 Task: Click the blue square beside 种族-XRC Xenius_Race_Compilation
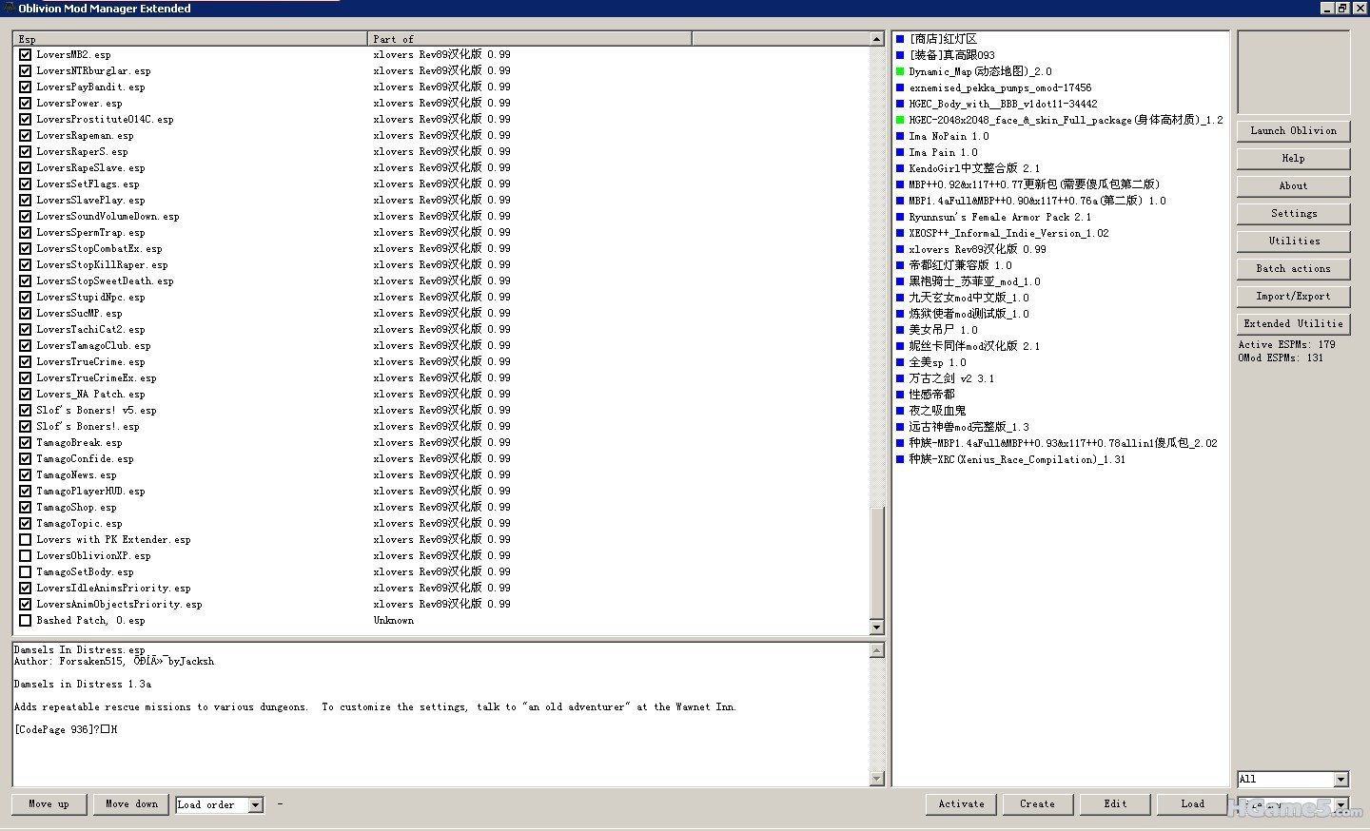pos(900,459)
